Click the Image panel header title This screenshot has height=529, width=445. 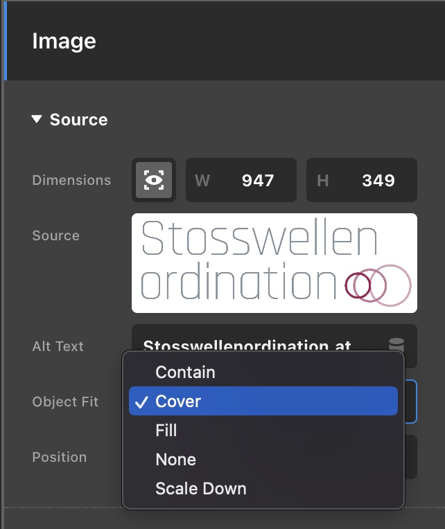[x=64, y=42]
